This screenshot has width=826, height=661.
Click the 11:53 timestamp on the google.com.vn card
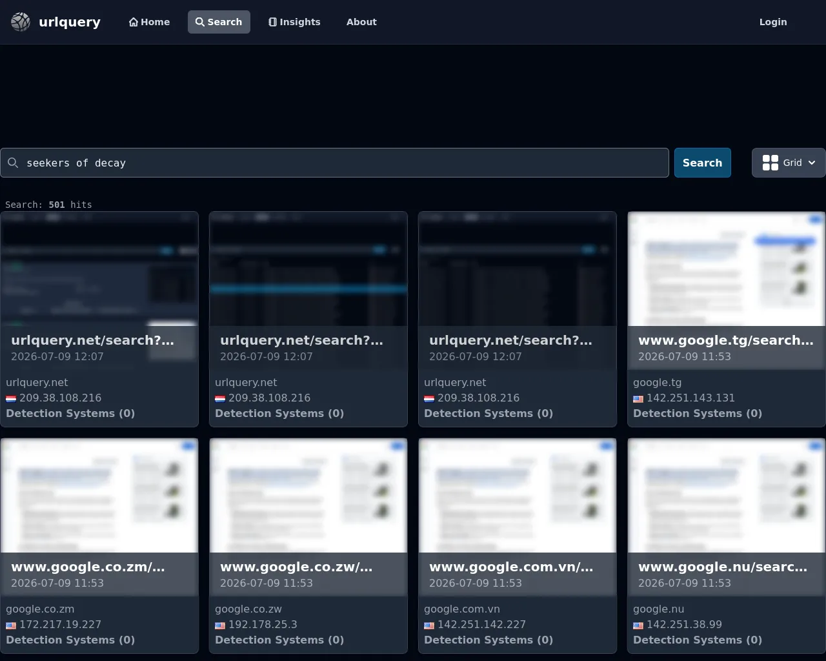tap(476, 583)
